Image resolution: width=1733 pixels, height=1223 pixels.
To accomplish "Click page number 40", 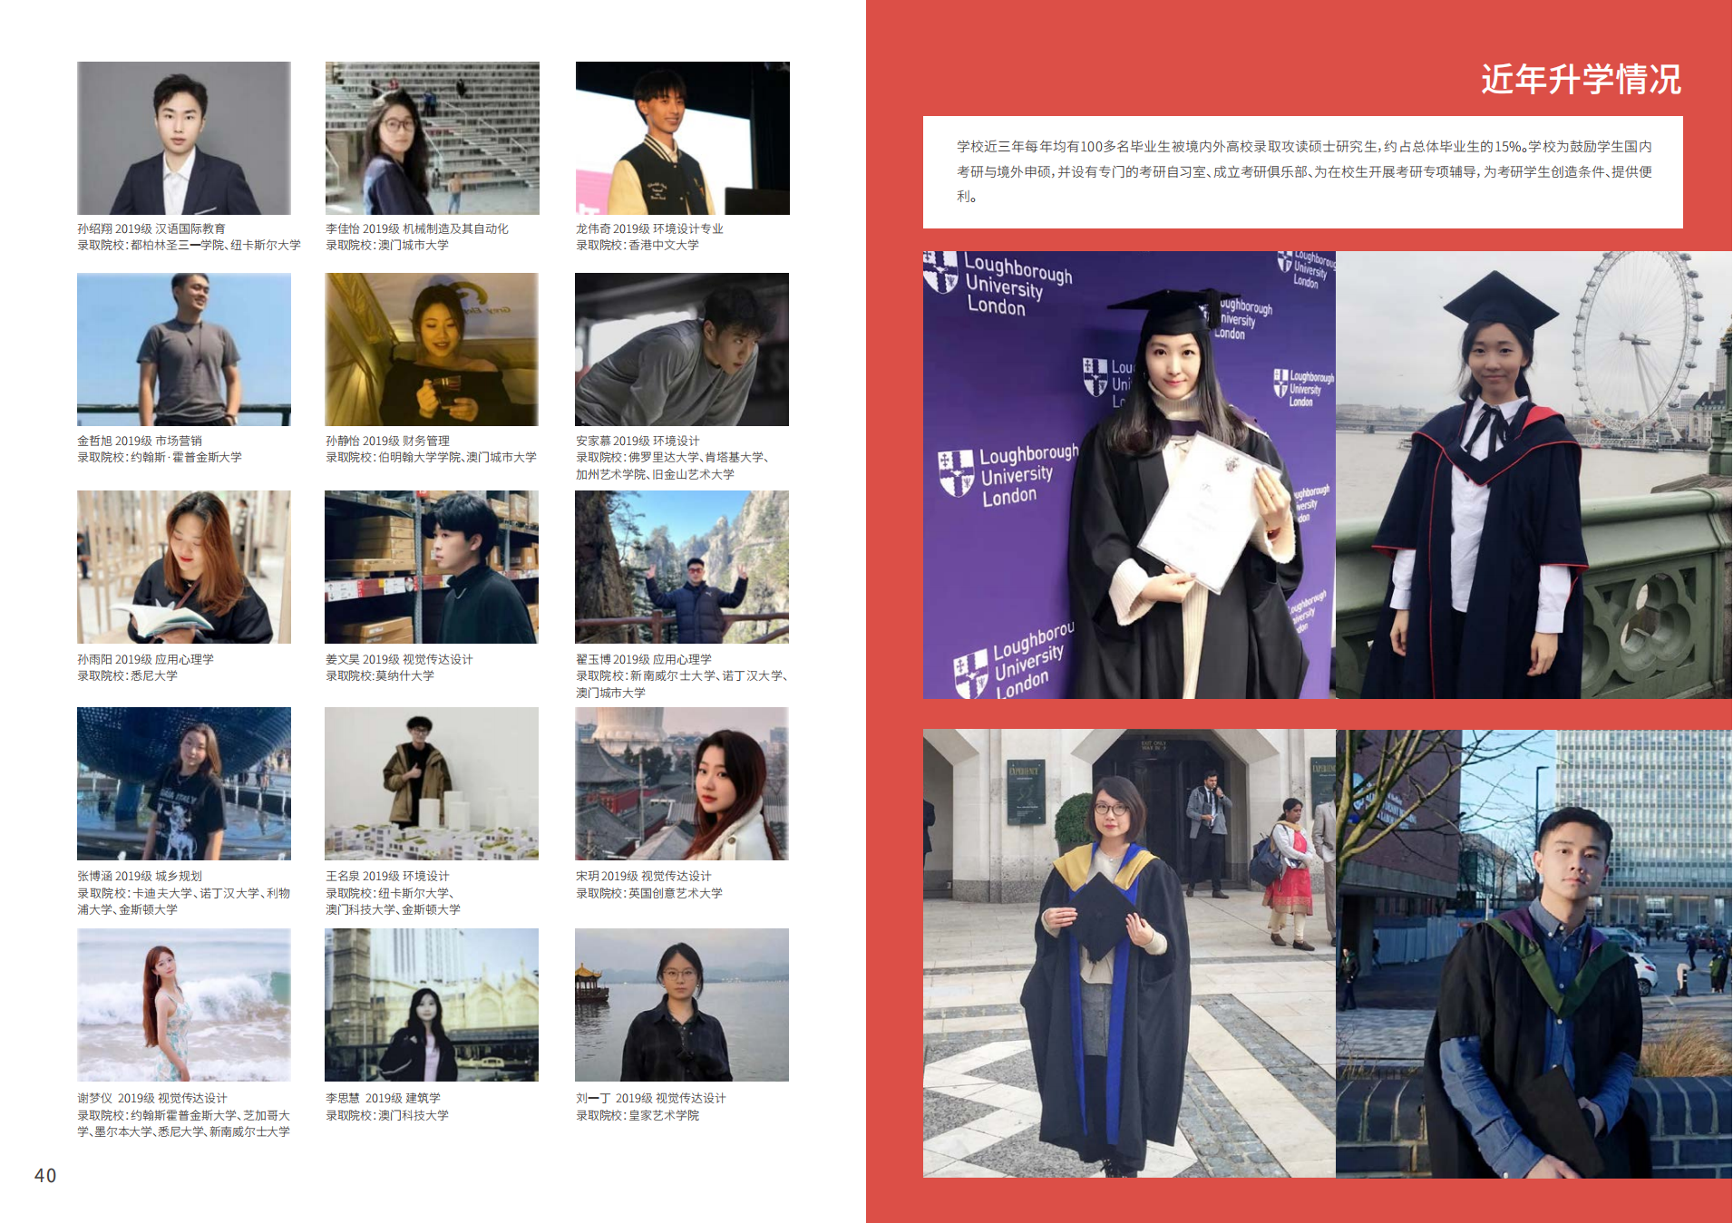I will [x=45, y=1176].
